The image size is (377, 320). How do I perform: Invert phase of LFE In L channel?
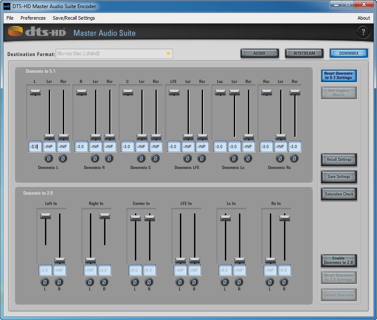[180, 282]
